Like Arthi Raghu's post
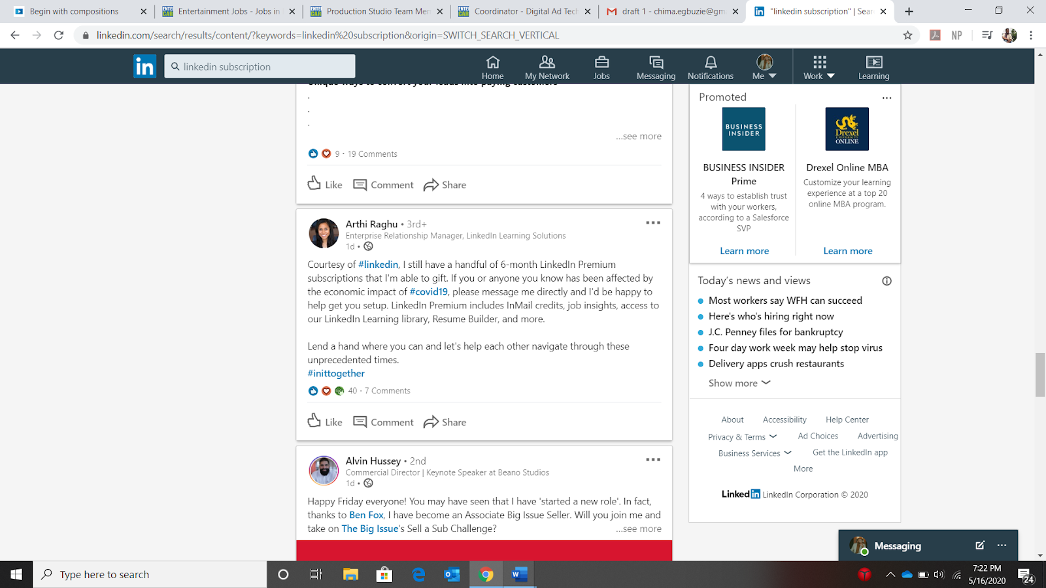The image size is (1046, 588). 325,421
